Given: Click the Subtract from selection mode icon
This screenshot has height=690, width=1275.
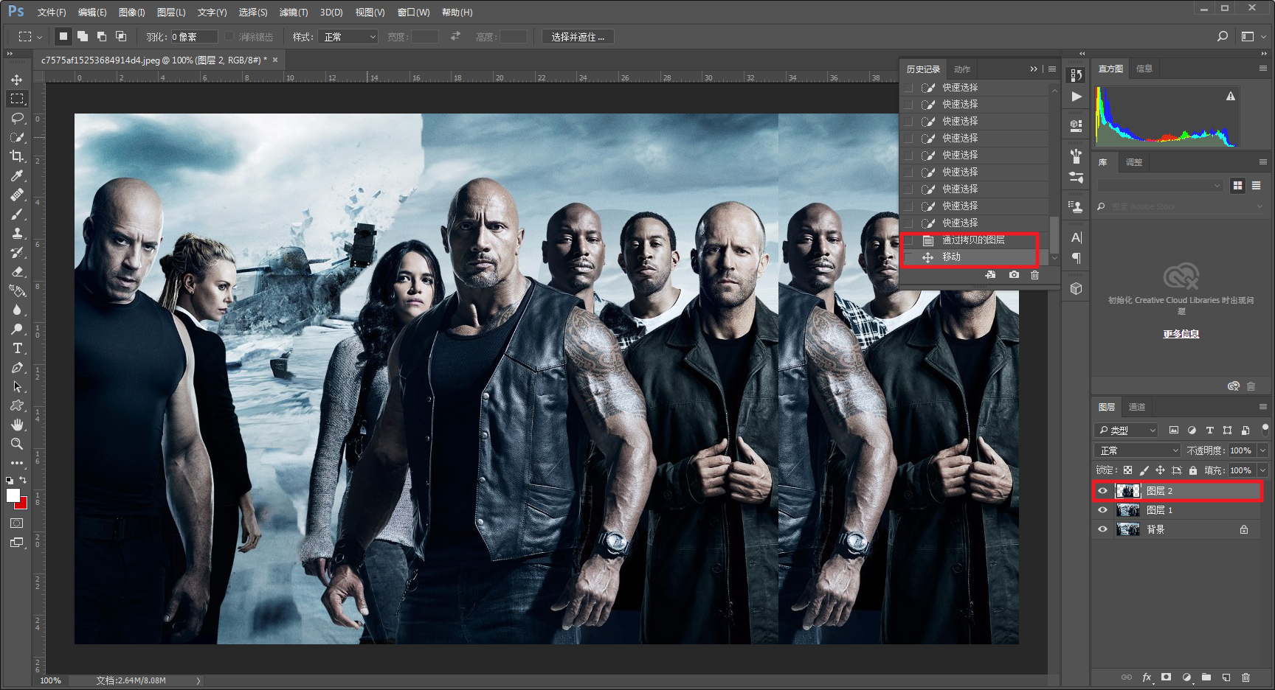Looking at the screenshot, I should 102,36.
